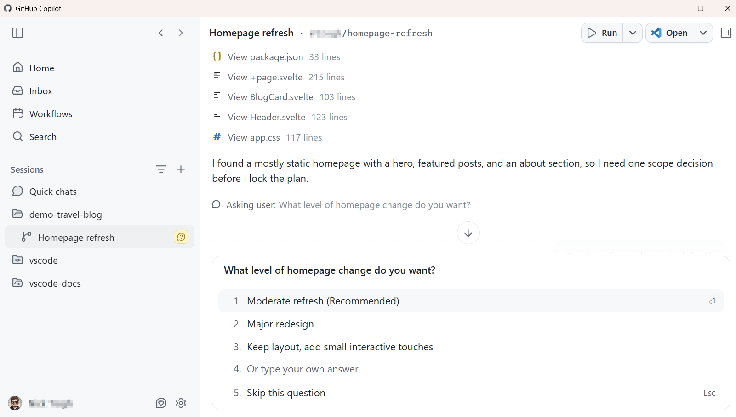Open the feedback chat icon
This screenshot has width=736, height=417.
pyautogui.click(x=161, y=403)
